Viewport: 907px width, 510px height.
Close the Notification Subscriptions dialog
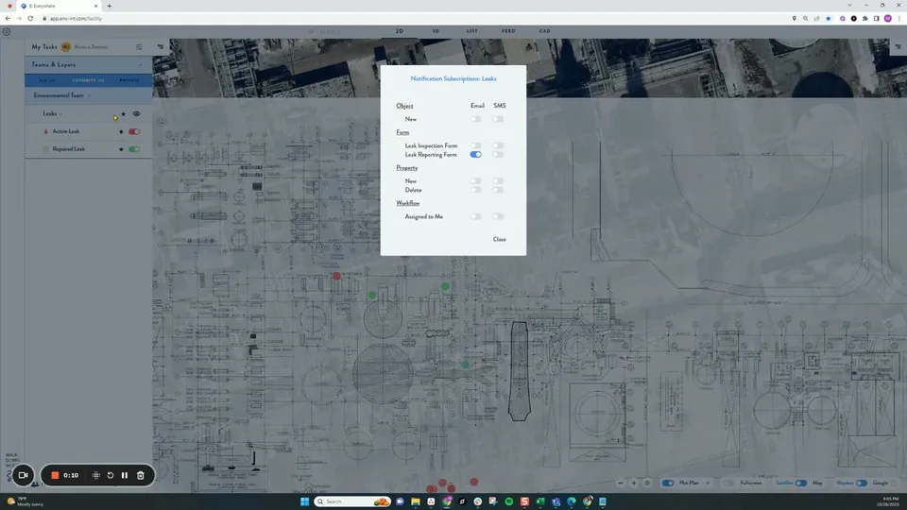[499, 239]
